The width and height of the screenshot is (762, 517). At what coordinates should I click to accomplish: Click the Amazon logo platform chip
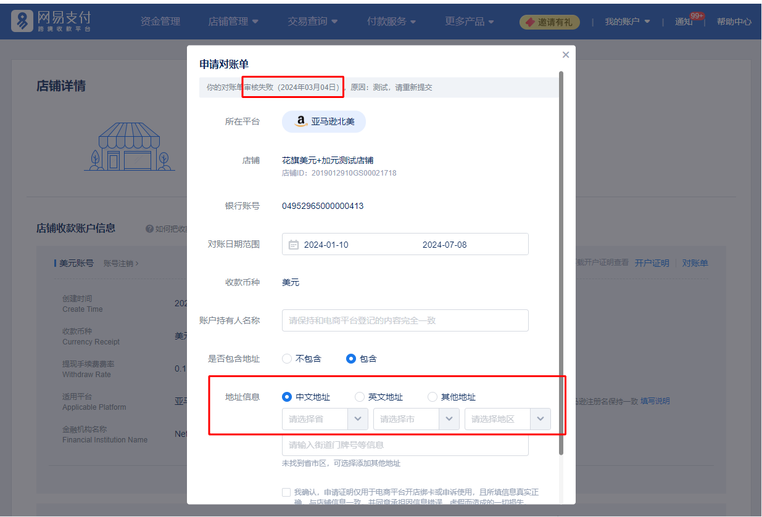pyautogui.click(x=324, y=121)
